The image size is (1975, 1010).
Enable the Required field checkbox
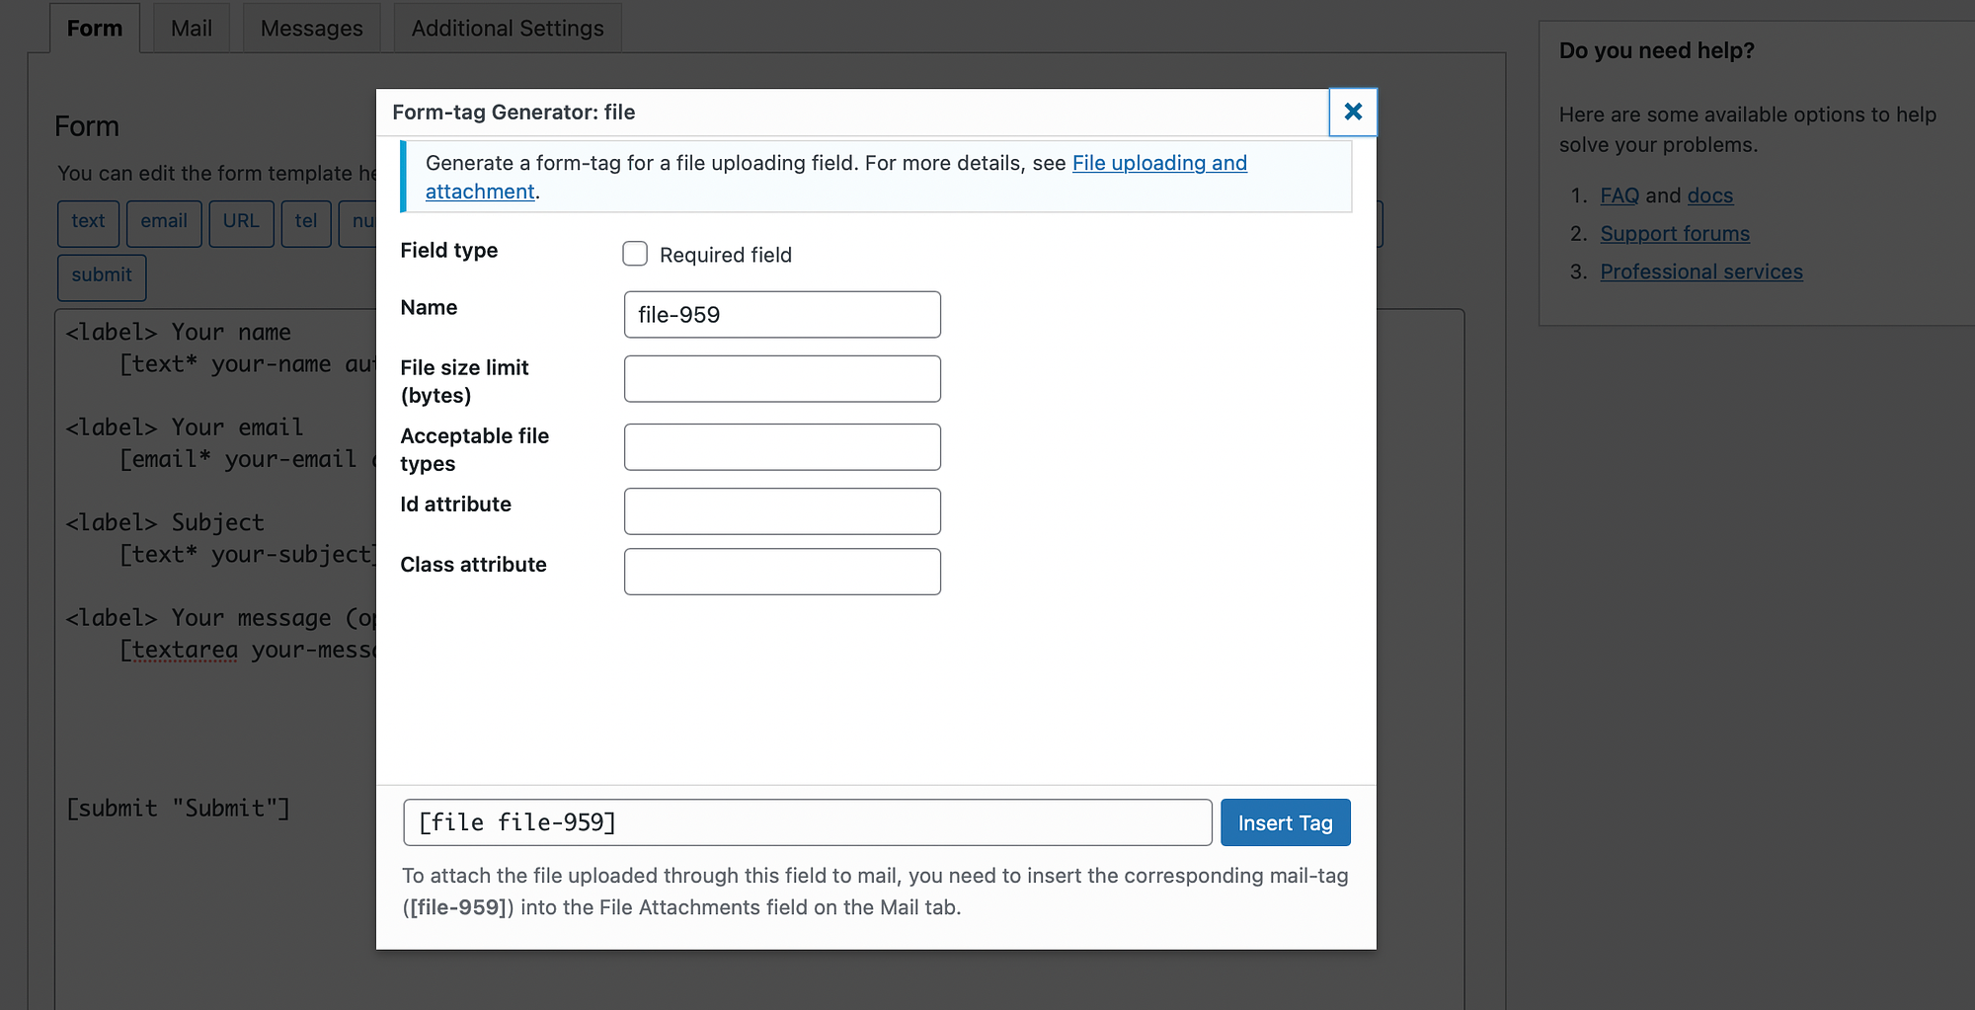pyautogui.click(x=635, y=254)
